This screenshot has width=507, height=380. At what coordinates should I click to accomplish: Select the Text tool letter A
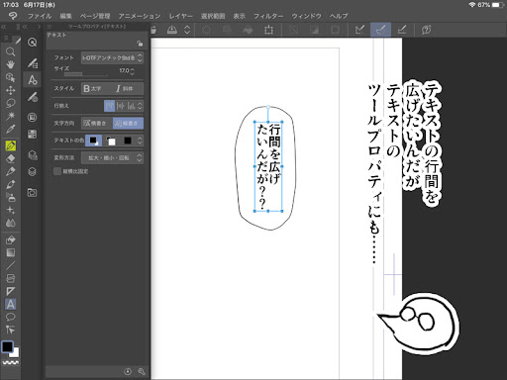tap(10, 304)
